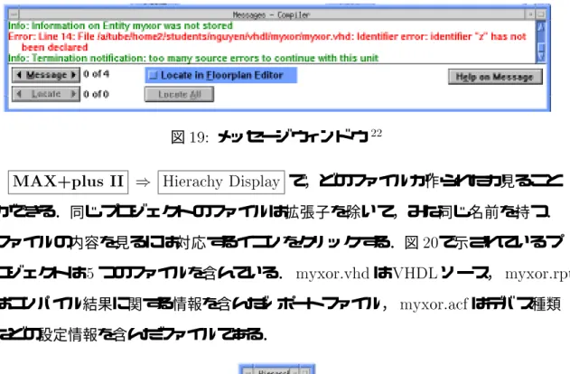The width and height of the screenshot is (570, 374).
Task: Click the boxed MAX+plus II menu label
Action: (69, 182)
